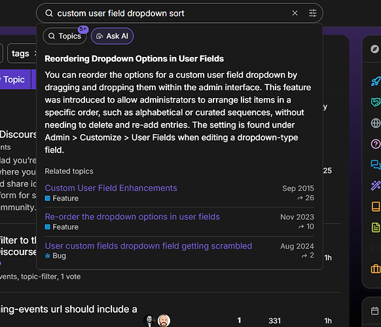
Task: Click Feature category under Custom User Field Enhancements
Action: pyautogui.click(x=62, y=198)
